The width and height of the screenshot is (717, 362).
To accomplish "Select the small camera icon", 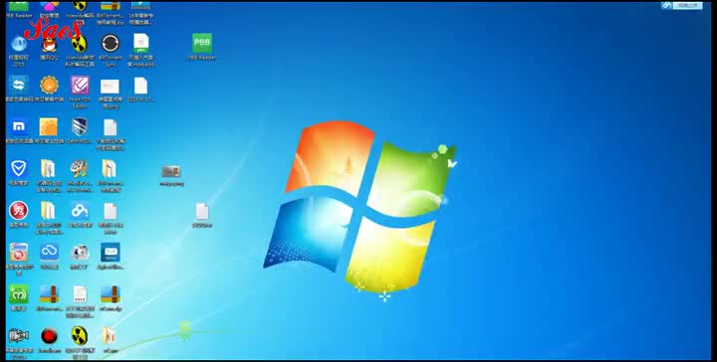I will pos(80,252).
